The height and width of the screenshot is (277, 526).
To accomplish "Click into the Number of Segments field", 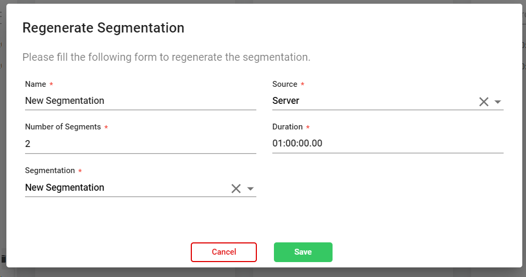I will (x=140, y=144).
